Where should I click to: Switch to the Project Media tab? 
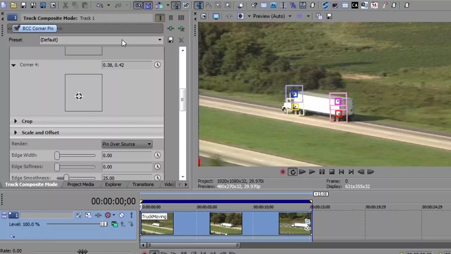[80, 184]
